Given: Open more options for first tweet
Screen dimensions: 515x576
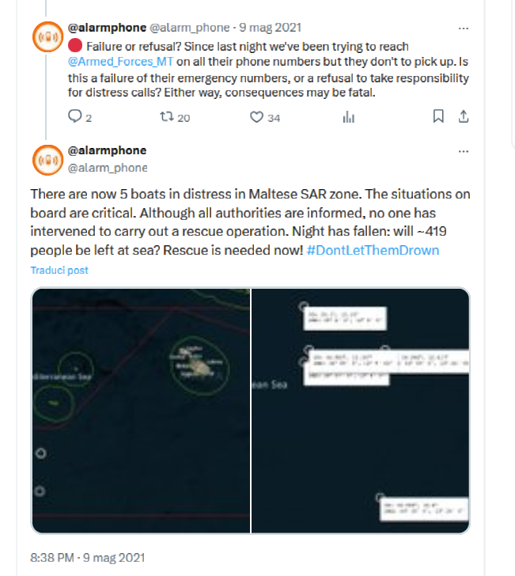Looking at the screenshot, I should point(464,28).
